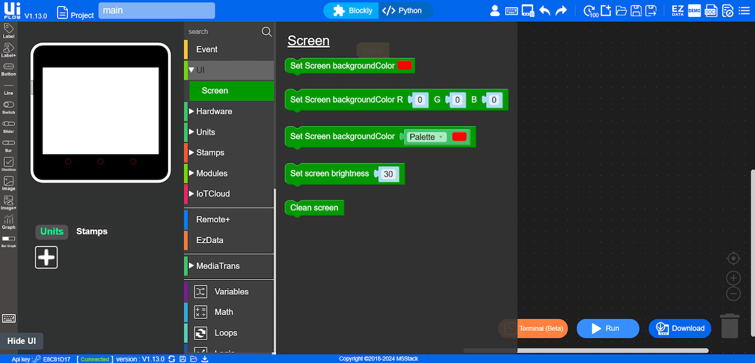Switch to the Stamps tab
The image size is (755, 363).
tap(92, 231)
